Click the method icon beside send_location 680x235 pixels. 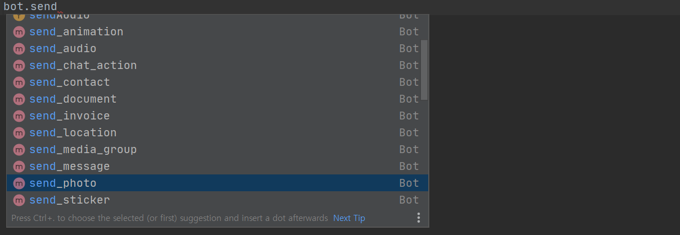19,133
